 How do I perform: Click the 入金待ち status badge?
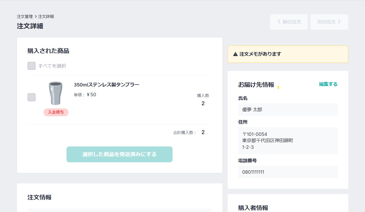point(56,112)
